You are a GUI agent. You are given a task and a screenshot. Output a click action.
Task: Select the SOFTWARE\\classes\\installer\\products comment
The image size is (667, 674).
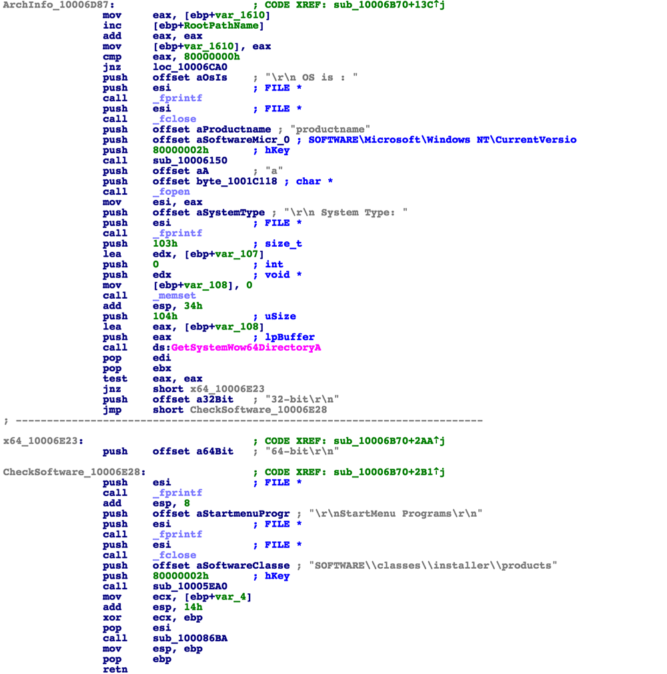(433, 566)
